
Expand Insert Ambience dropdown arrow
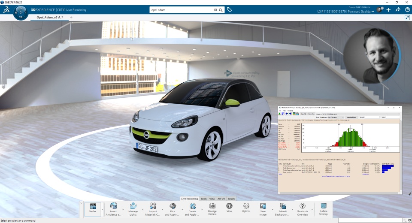pos(123,209)
